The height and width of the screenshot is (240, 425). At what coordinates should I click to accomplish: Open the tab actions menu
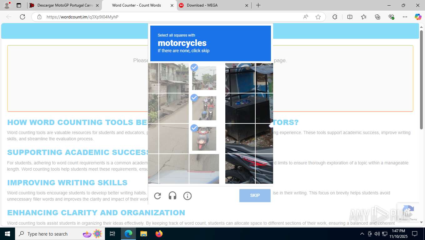19,5
